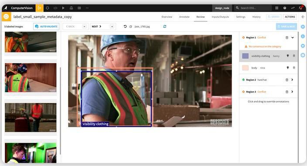Click the '5 labeled images' count
The height and width of the screenshot is (166, 307).
point(14,27)
